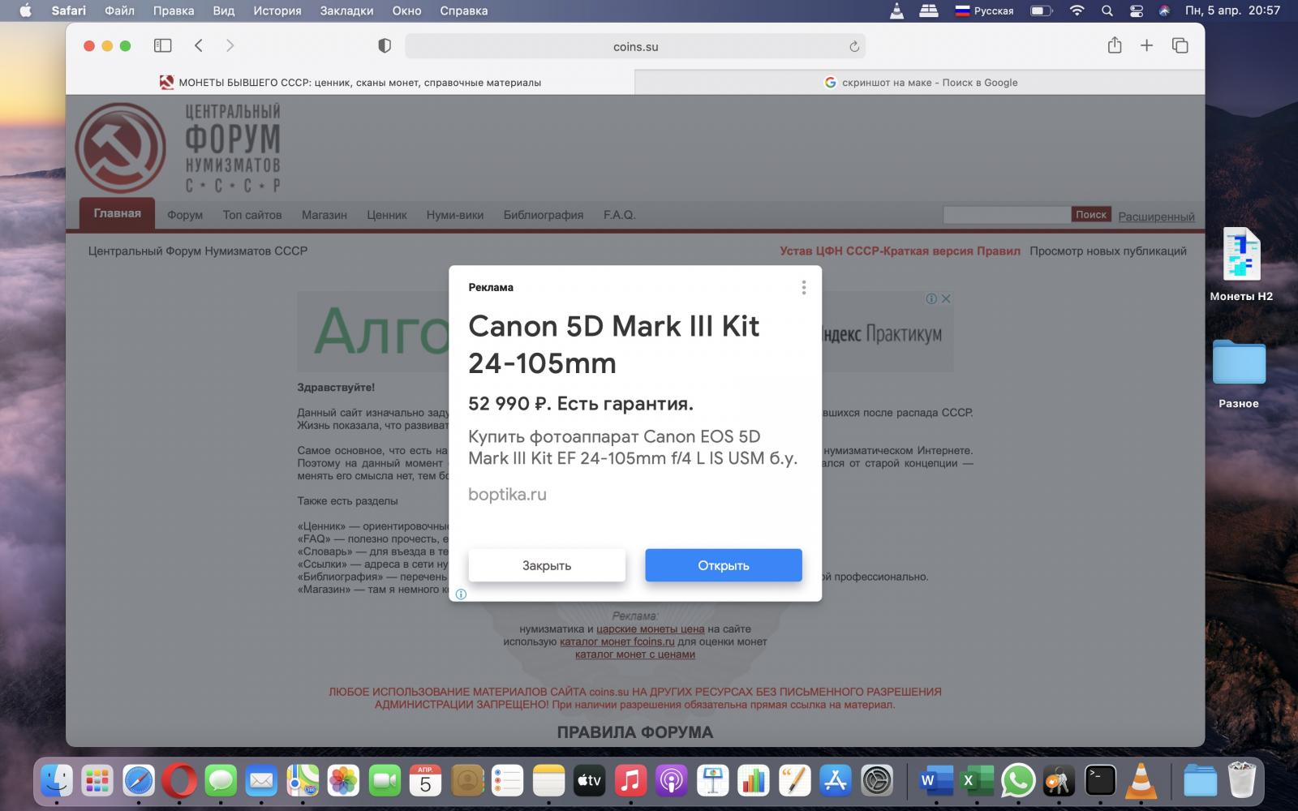Launch Opera browser from the dock
Viewport: 1298px width, 811px height.
tap(179, 781)
